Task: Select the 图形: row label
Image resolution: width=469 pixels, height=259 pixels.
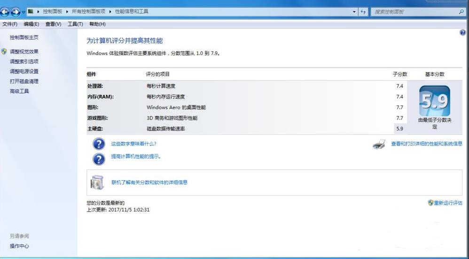Action: 93,107
